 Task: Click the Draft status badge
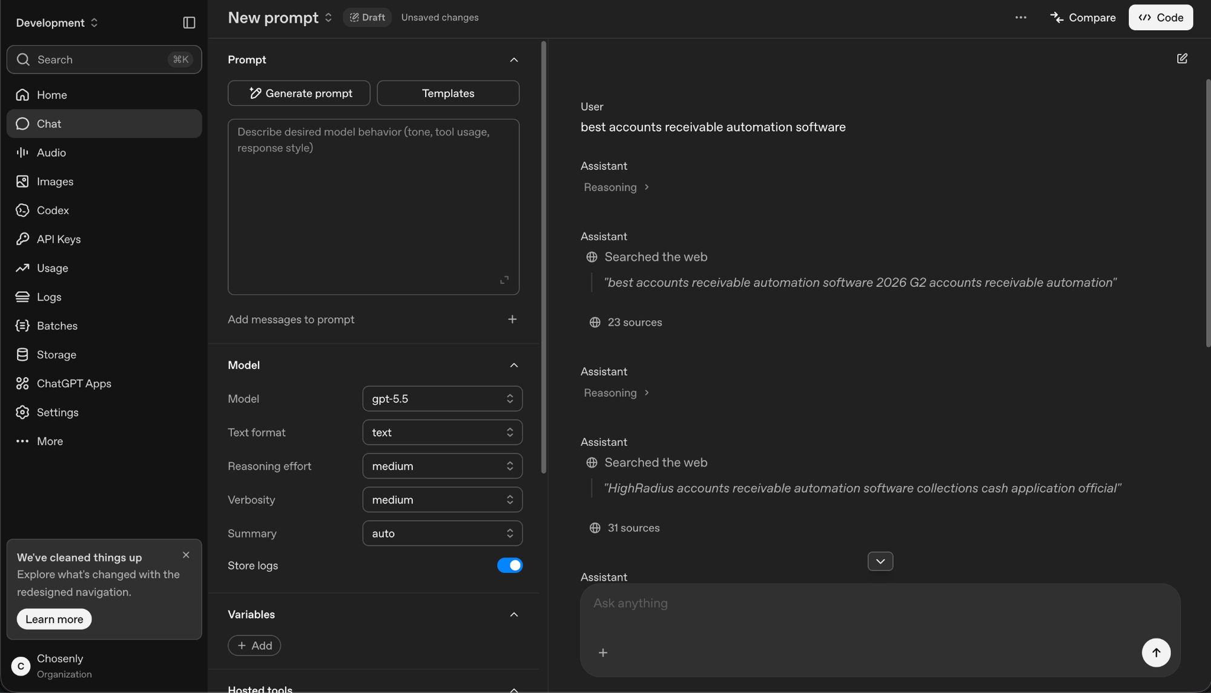click(x=367, y=18)
